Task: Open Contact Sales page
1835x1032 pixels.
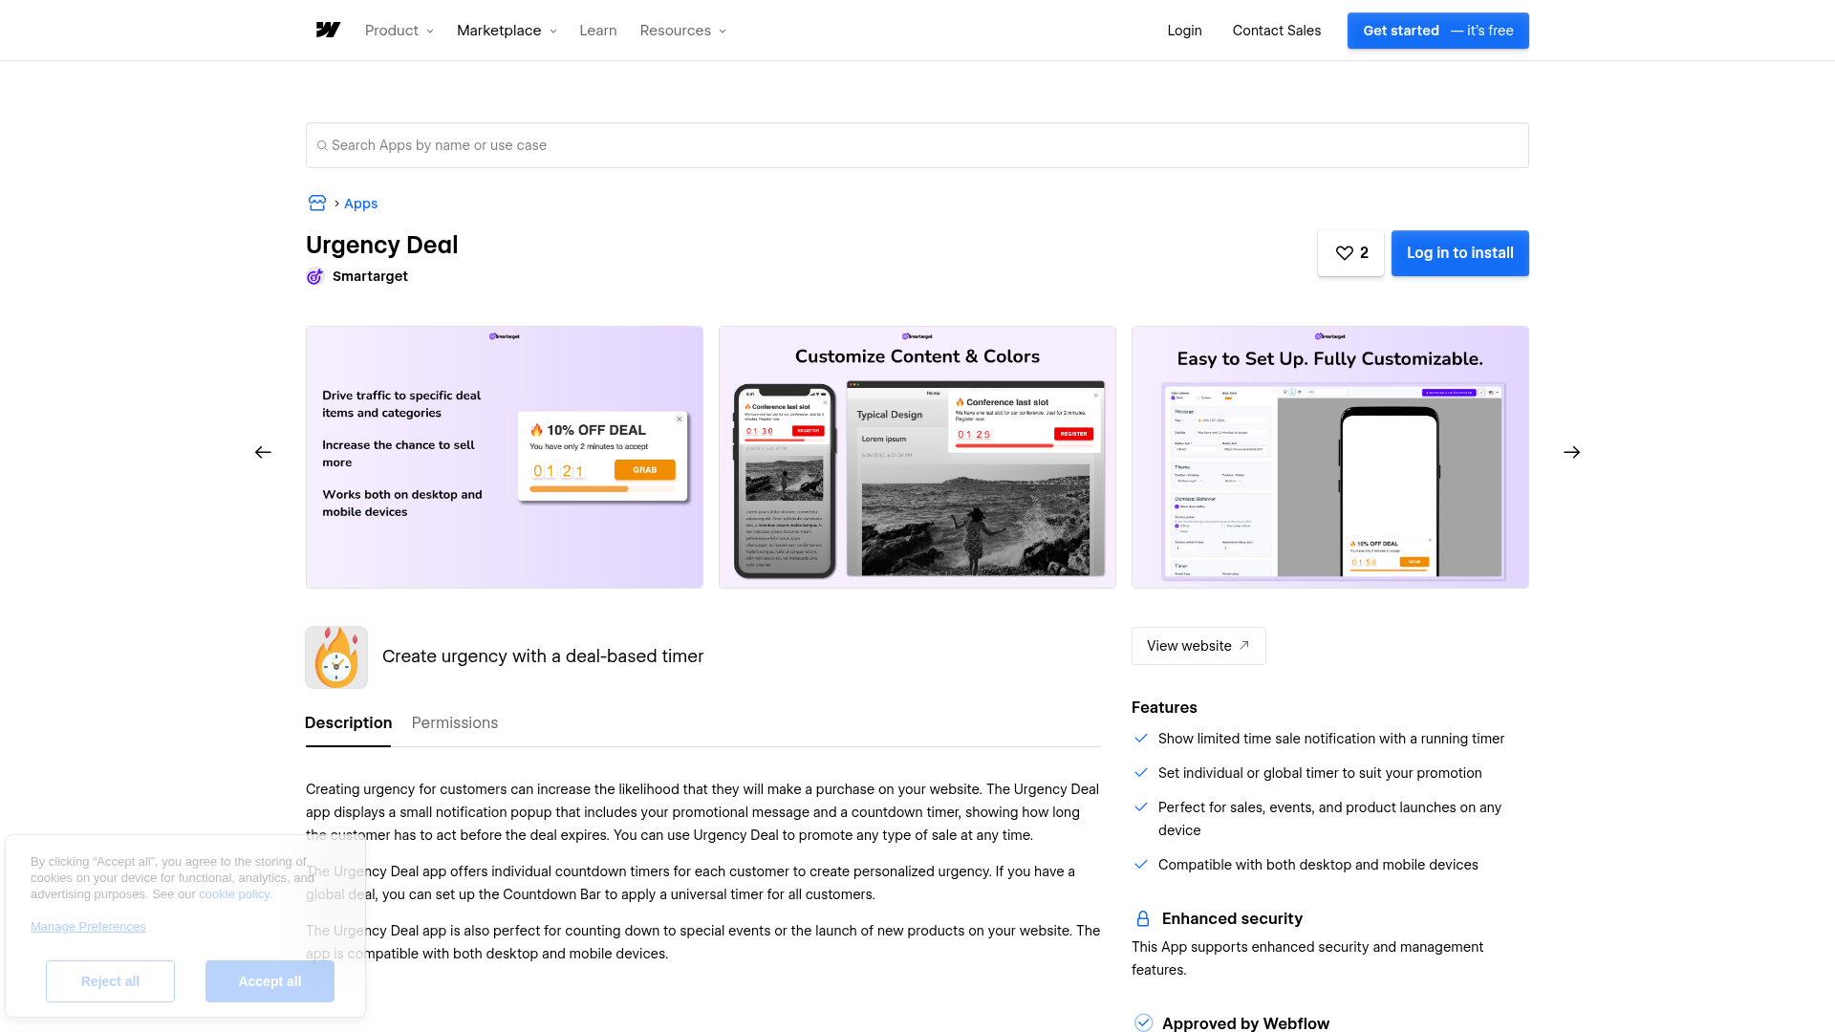Action: click(1277, 31)
